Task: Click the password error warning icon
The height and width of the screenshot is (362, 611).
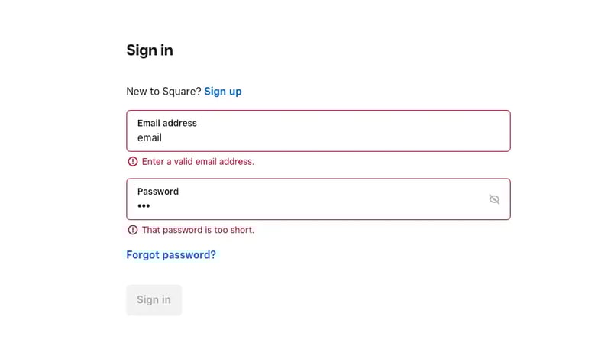Action: (x=133, y=230)
